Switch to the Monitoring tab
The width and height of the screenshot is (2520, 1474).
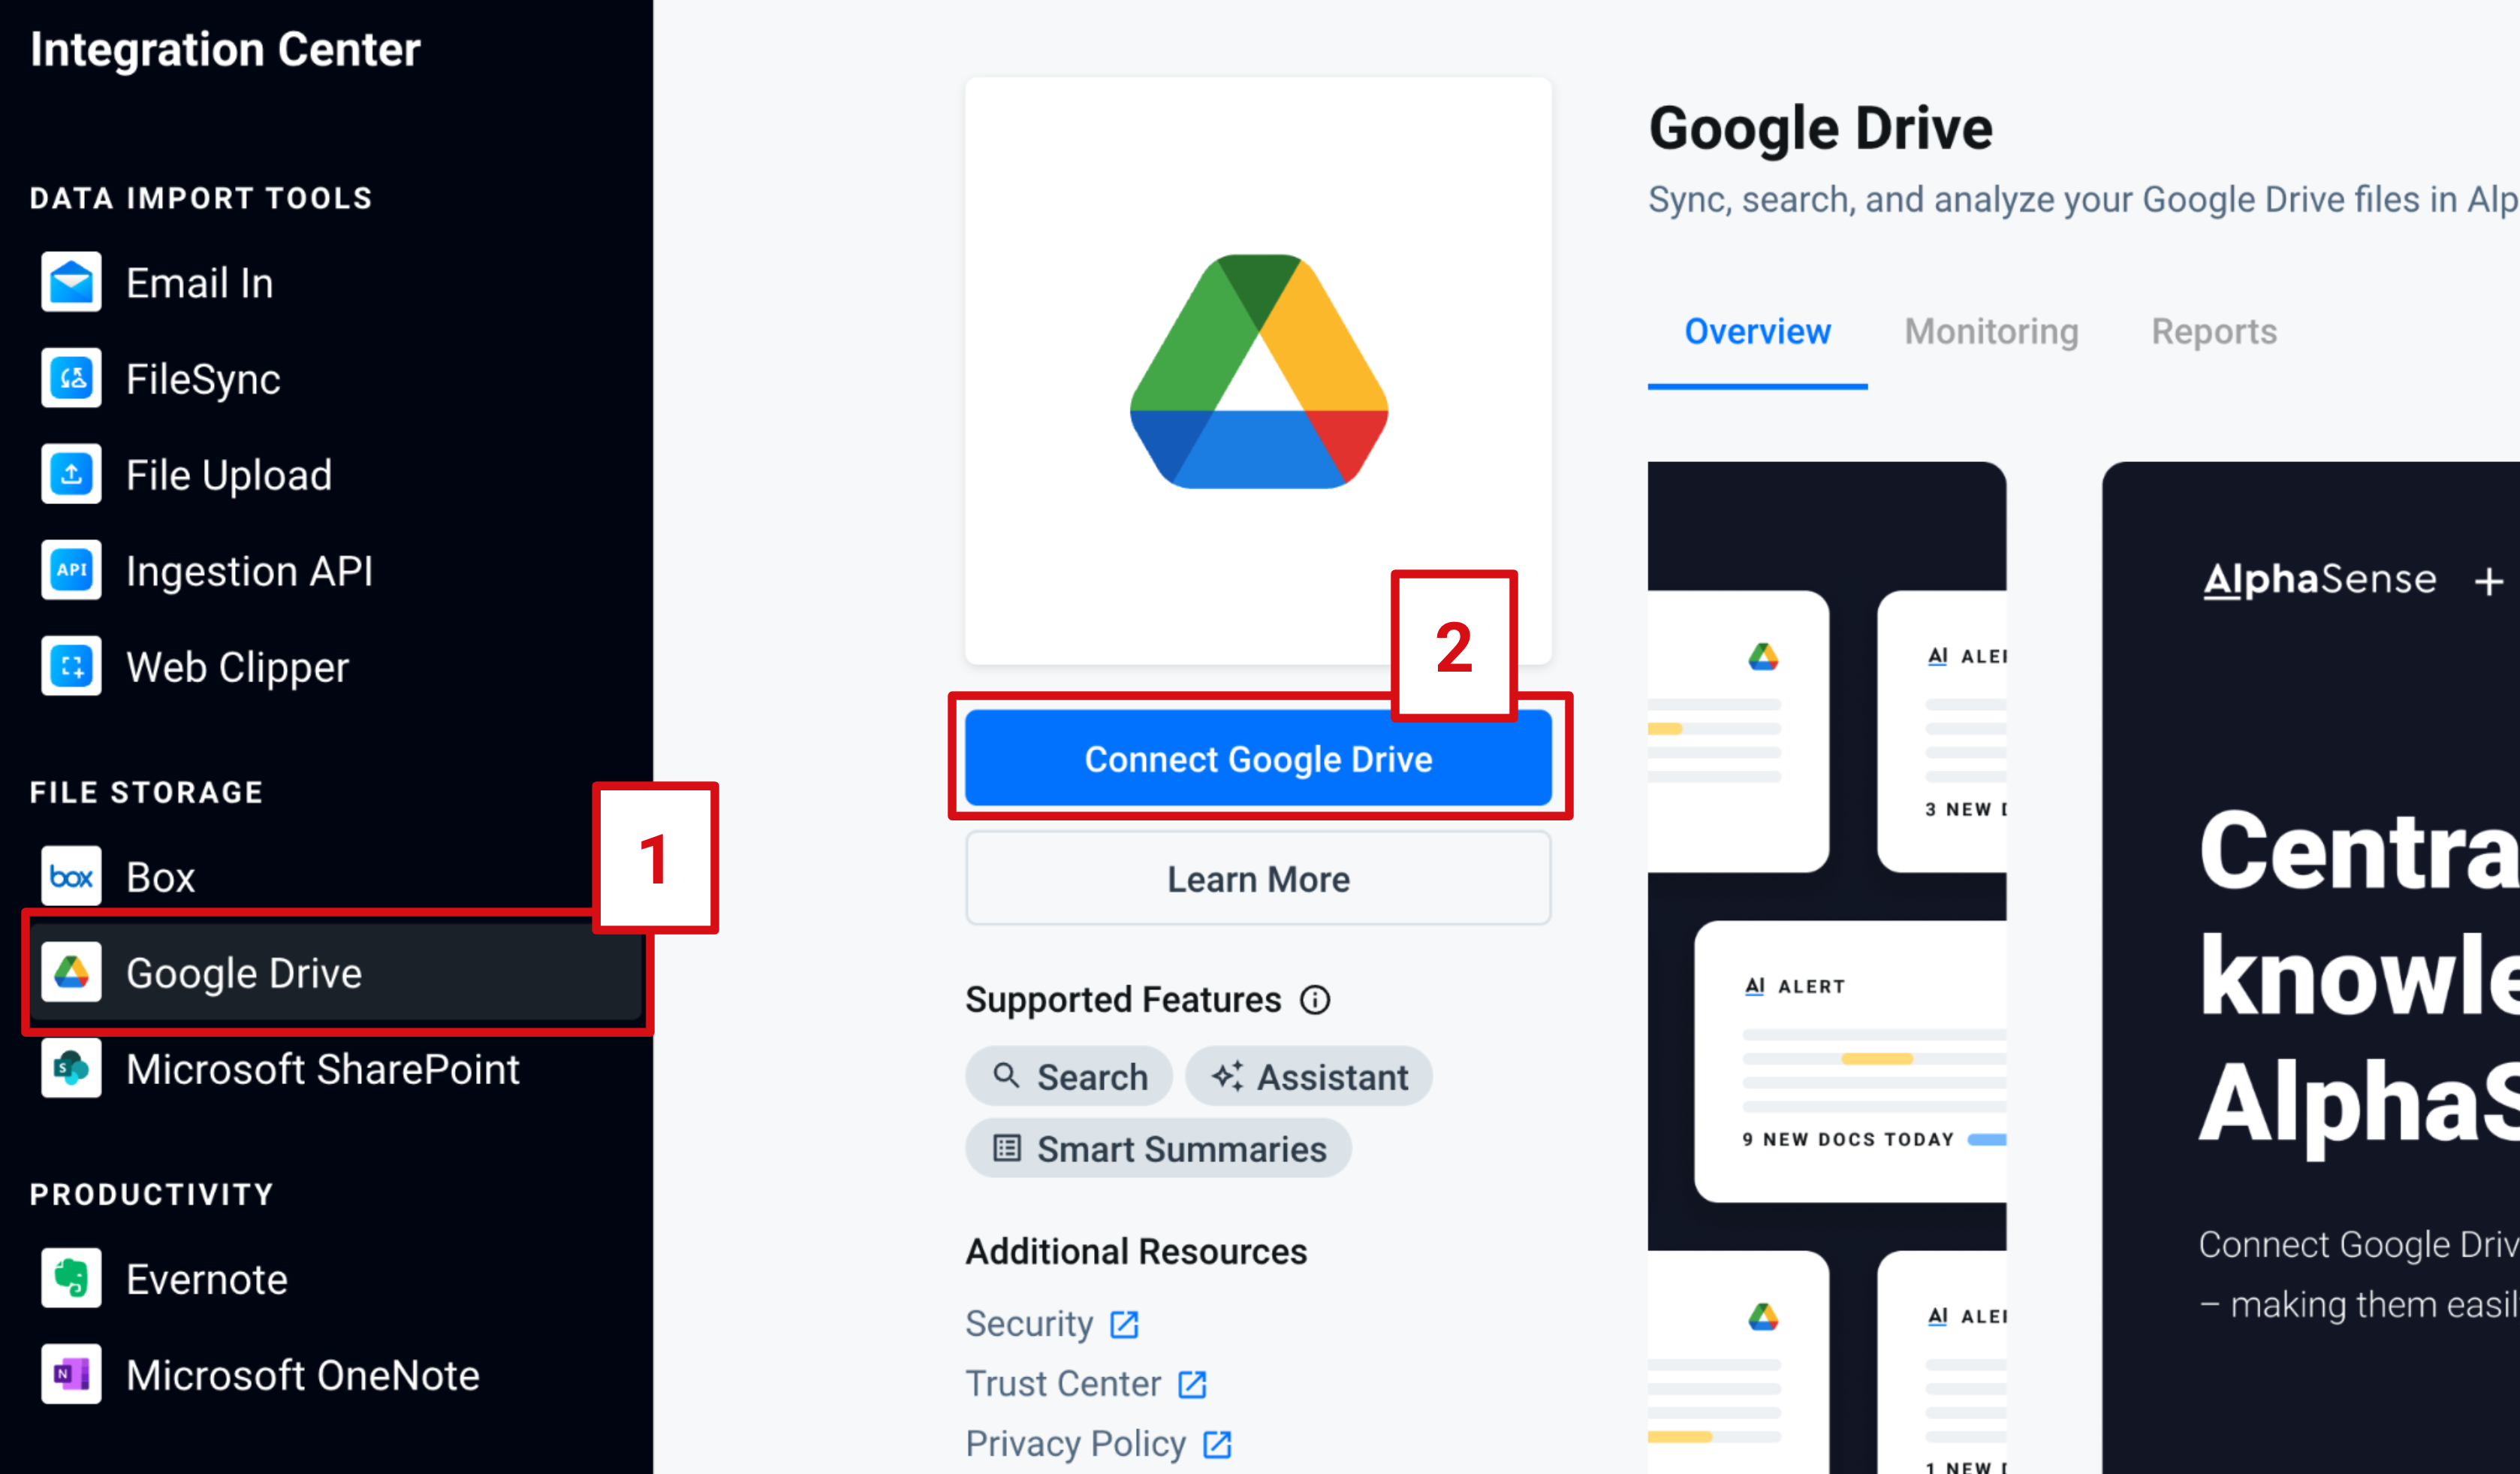tap(1991, 331)
